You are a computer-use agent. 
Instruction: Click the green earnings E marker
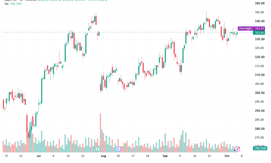(98, 149)
